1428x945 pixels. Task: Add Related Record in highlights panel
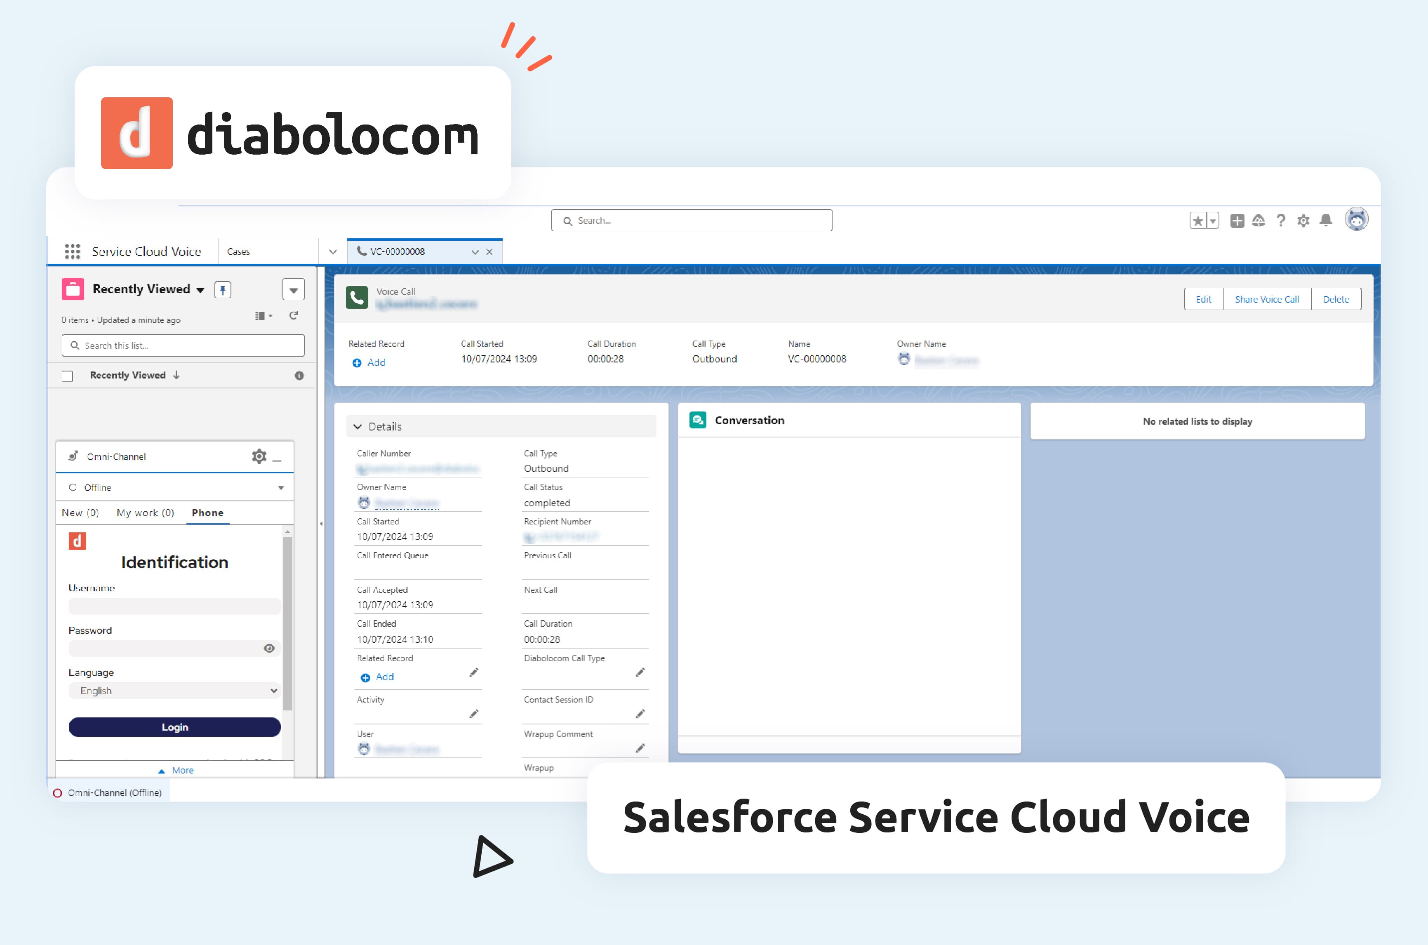click(369, 363)
